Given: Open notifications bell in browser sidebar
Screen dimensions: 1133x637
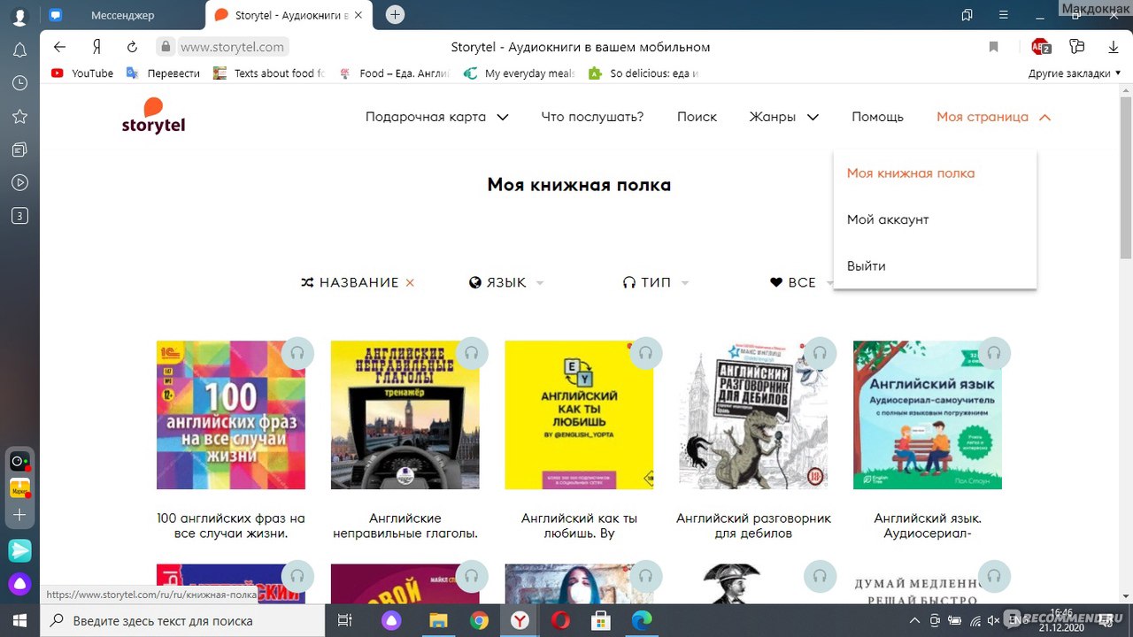Looking at the screenshot, I should coord(19,50).
